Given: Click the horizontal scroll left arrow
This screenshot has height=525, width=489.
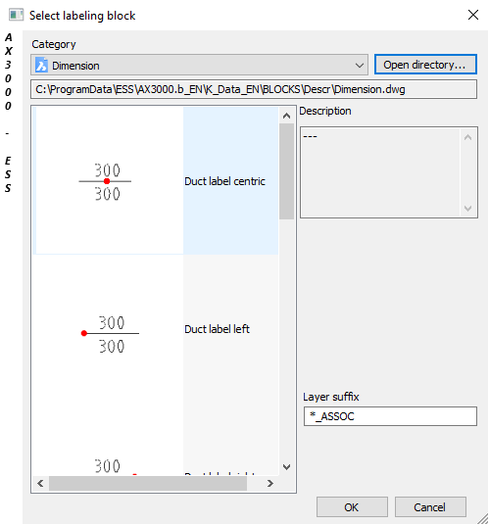Looking at the screenshot, I should click(x=40, y=484).
